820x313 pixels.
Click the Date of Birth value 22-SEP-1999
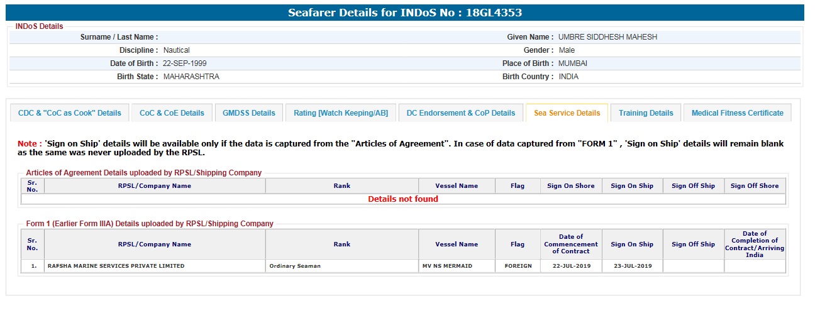(x=184, y=63)
